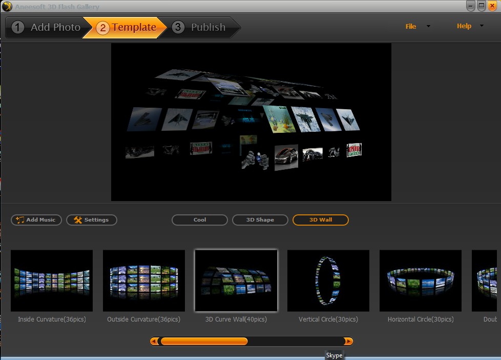Click the Inside Curvature(36pics) label
Screen dimensions: 501x360
52,319
